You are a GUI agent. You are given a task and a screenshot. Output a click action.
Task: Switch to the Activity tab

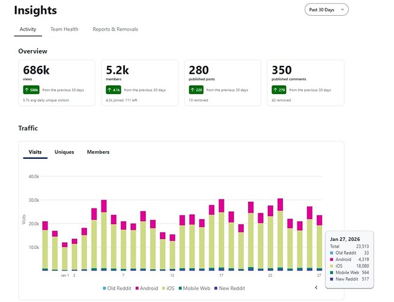28,29
